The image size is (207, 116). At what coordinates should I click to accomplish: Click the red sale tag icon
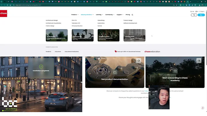pos(116,51)
